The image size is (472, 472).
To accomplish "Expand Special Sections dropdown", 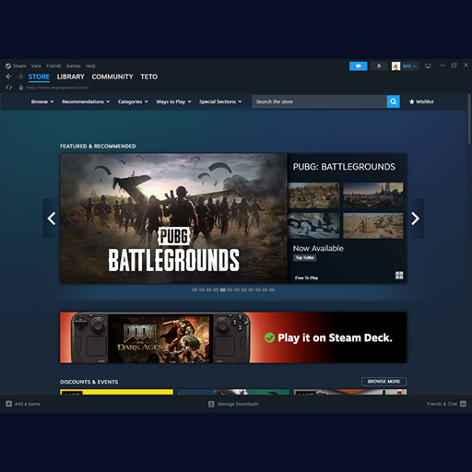I will pos(220,101).
